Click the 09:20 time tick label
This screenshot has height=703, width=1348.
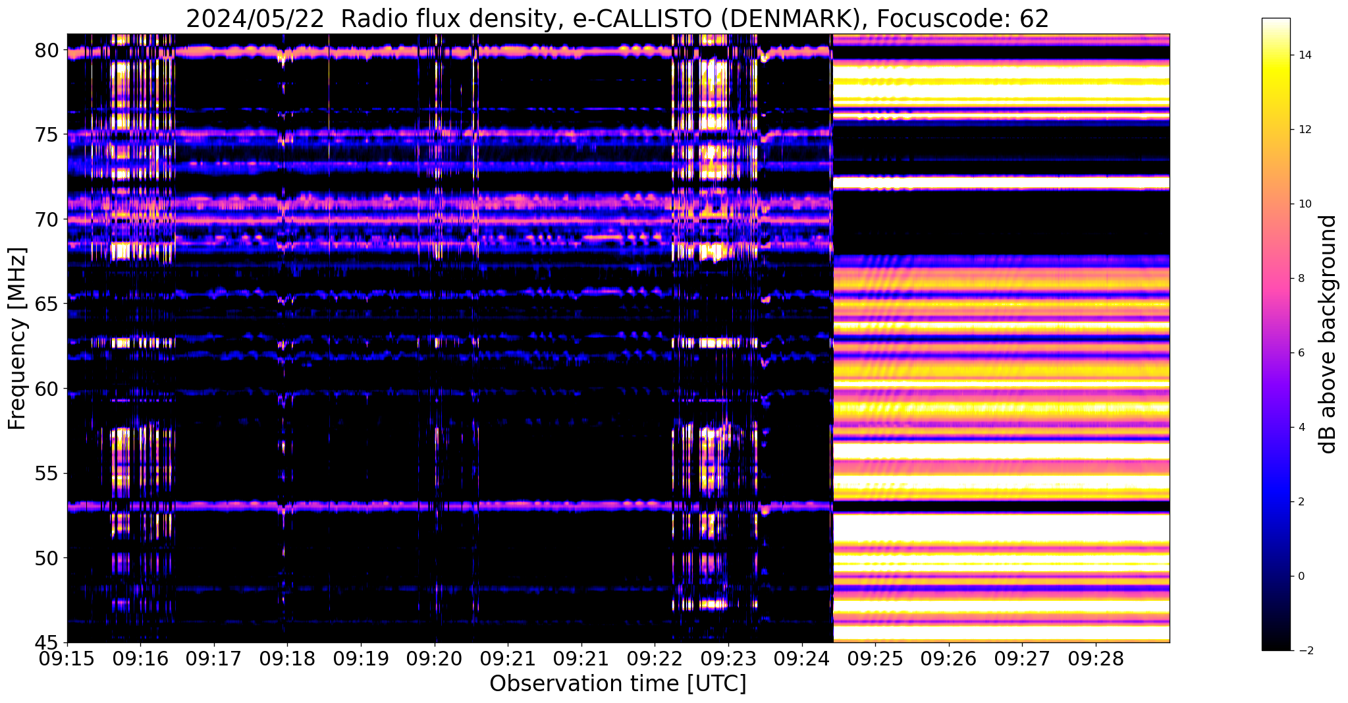pos(435,658)
